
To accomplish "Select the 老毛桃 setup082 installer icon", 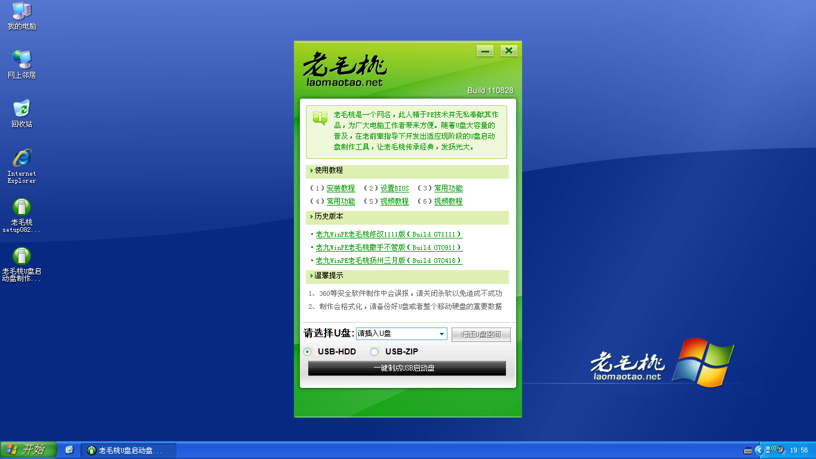I will coord(22,216).
